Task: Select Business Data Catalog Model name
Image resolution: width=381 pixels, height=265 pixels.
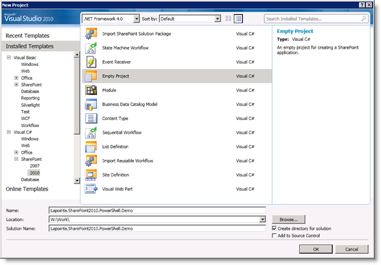Action: (130, 104)
